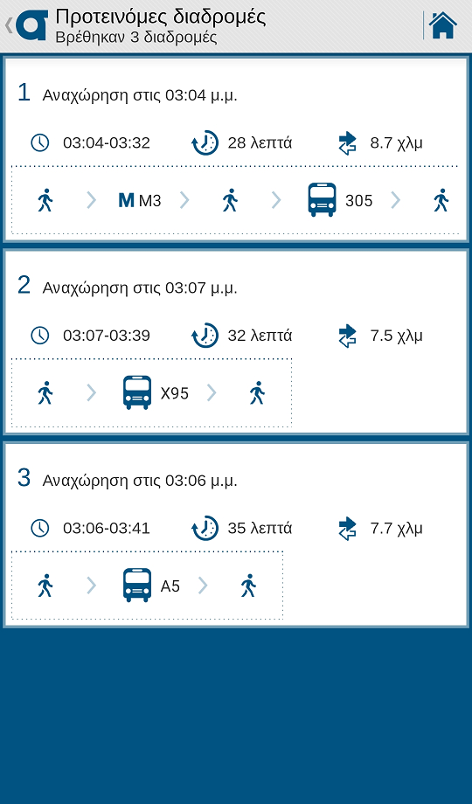Tap the chevron after M3 in route 1
The width and height of the screenshot is (472, 804).
pos(184,200)
